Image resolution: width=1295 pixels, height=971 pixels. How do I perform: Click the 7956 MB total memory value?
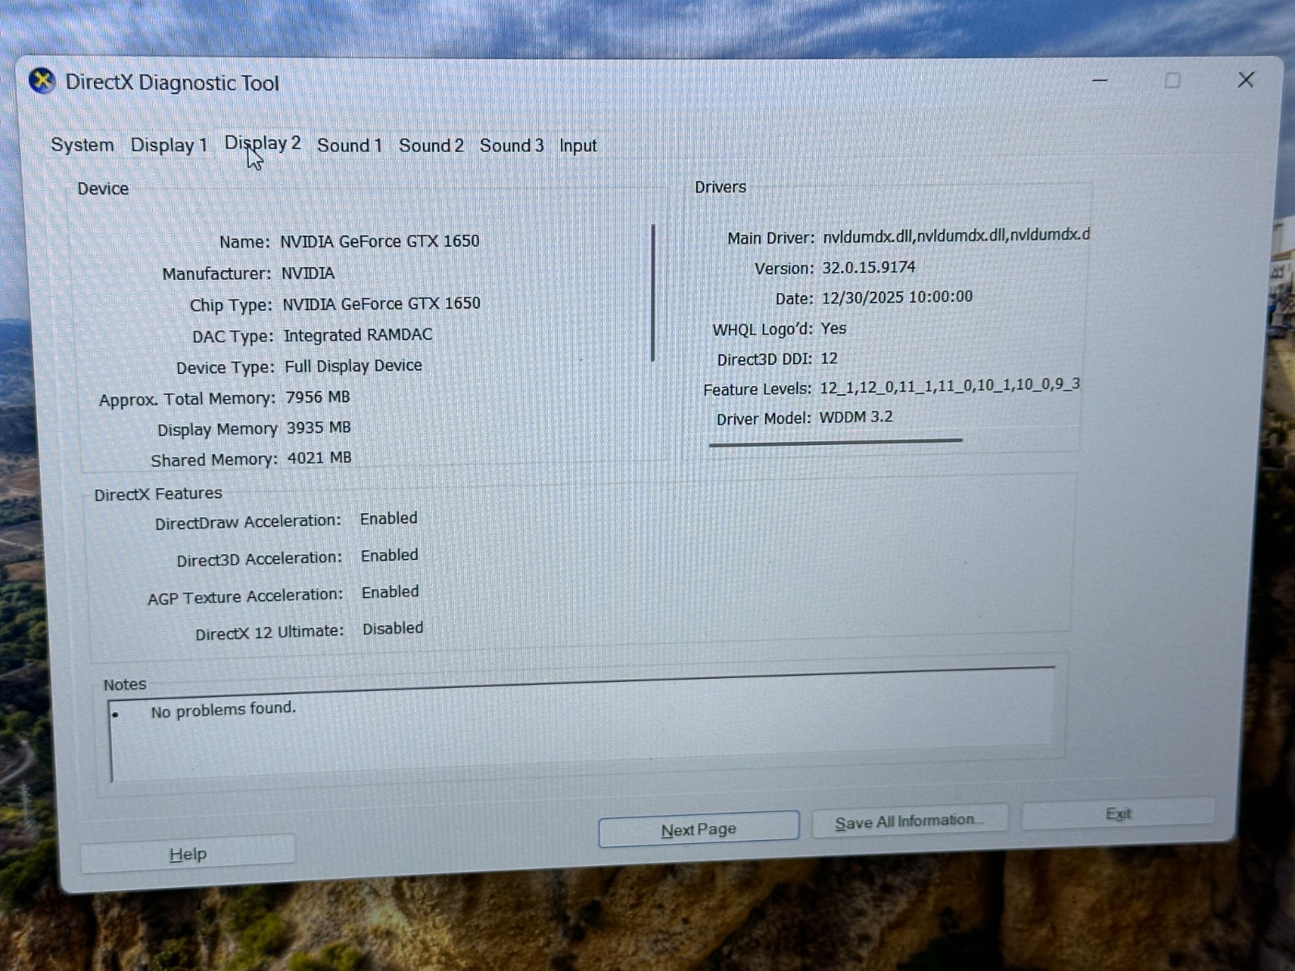tap(317, 397)
